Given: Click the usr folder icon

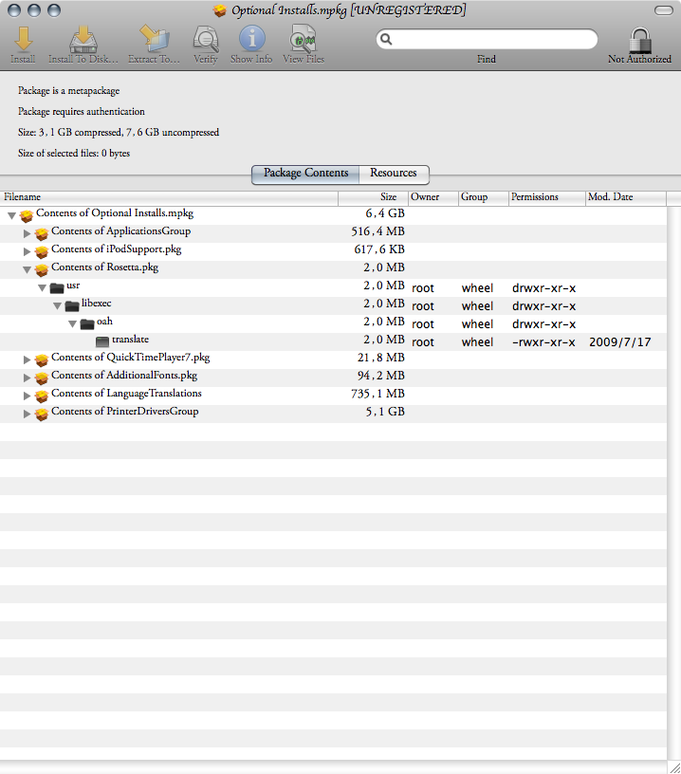Looking at the screenshot, I should [x=57, y=287].
